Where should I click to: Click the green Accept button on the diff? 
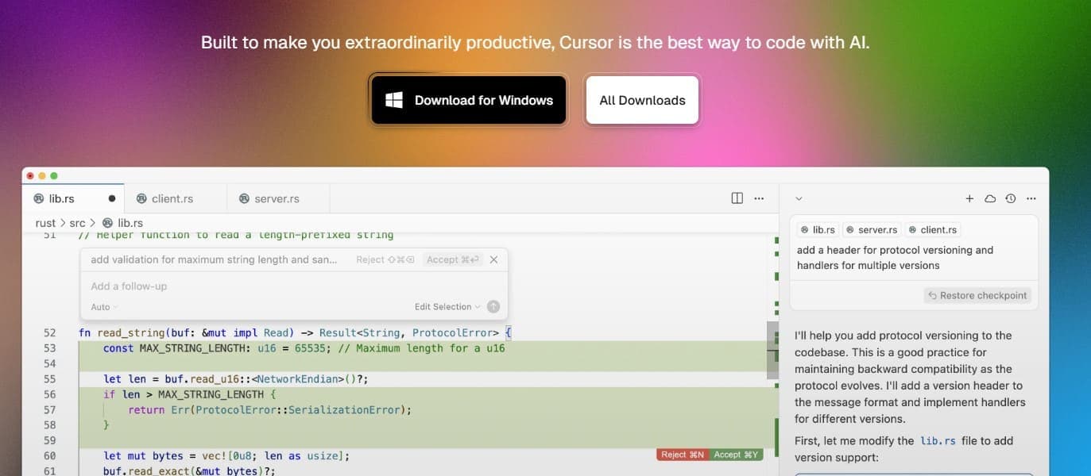[737, 455]
